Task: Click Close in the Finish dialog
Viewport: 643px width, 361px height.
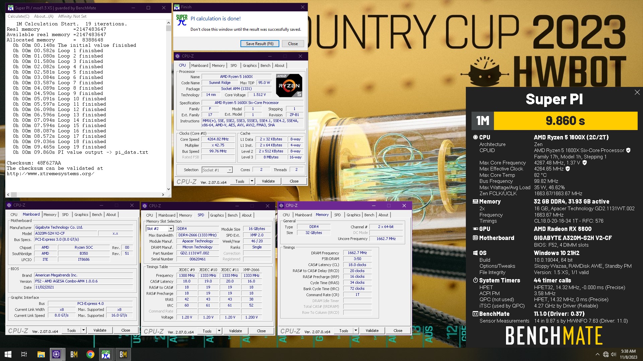Action: (x=293, y=44)
